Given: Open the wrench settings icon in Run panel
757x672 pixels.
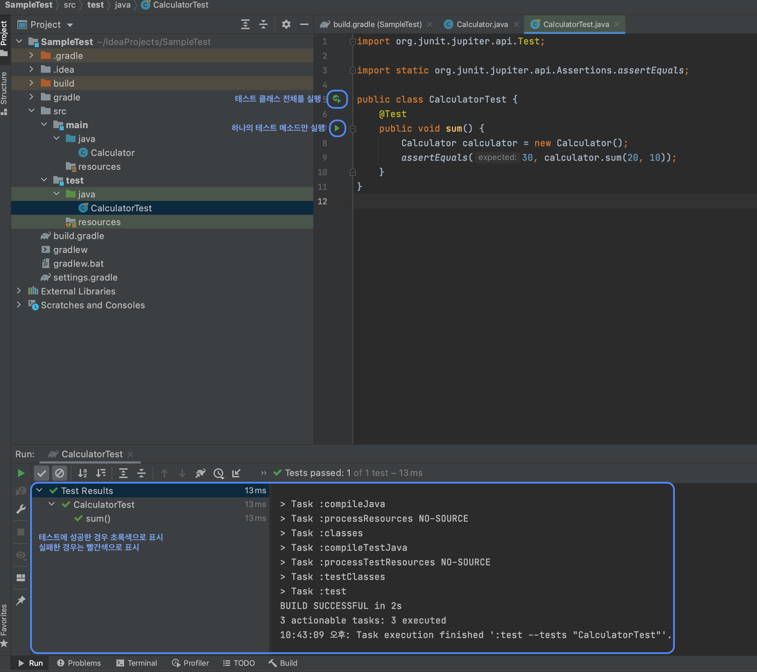Looking at the screenshot, I should 21,509.
